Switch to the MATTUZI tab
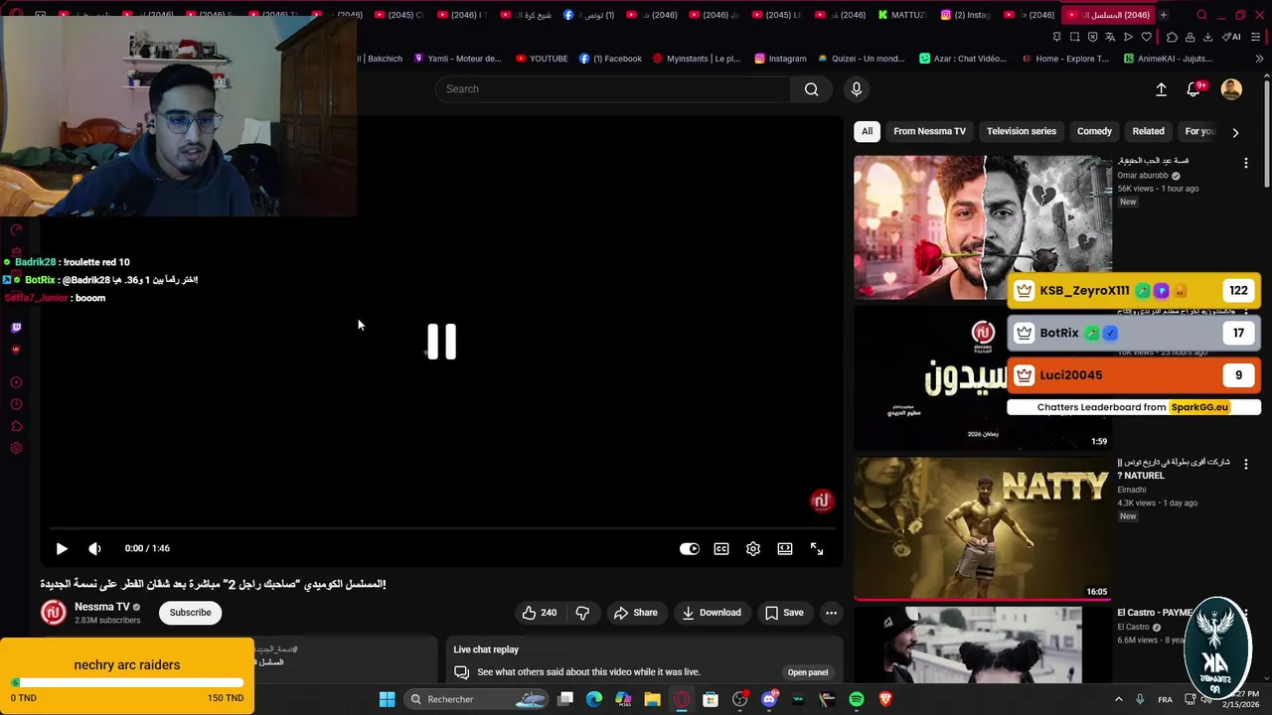1272x715 pixels. [x=902, y=15]
